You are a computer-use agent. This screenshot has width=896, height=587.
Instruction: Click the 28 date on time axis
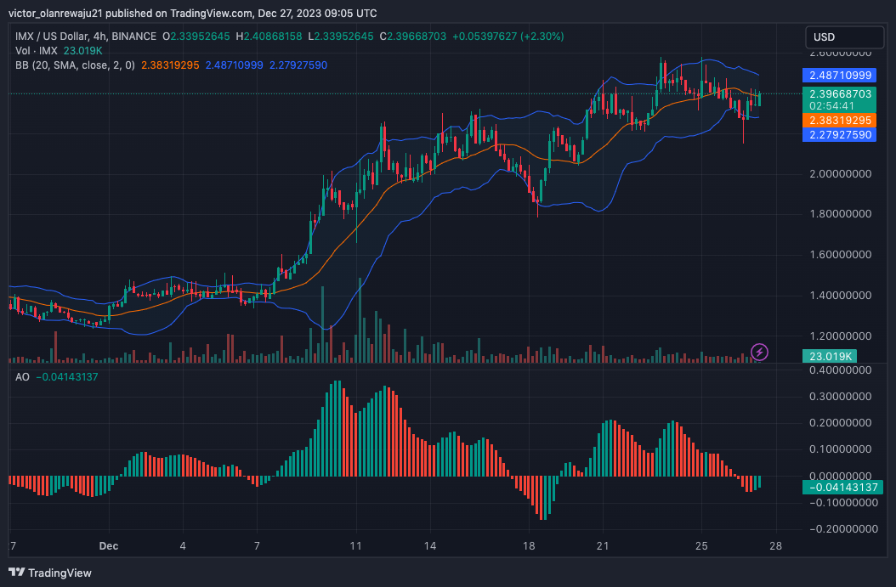(775, 546)
